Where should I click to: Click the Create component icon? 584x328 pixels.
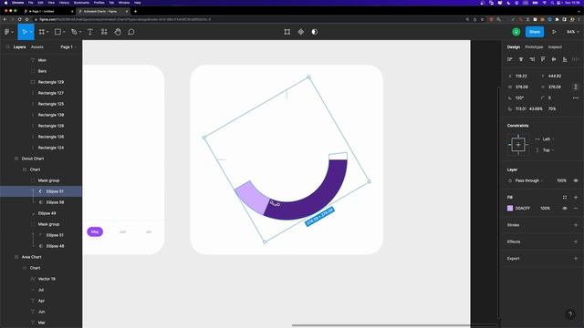[301, 32]
